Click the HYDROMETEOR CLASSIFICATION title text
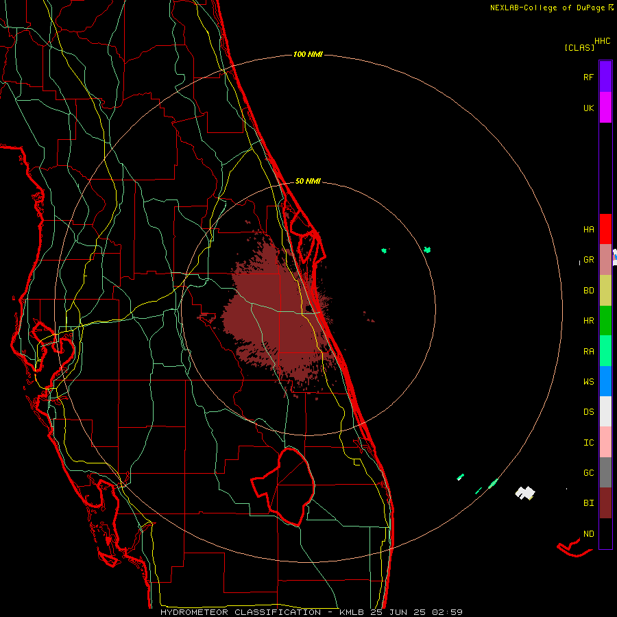The image size is (617, 617). (241, 612)
